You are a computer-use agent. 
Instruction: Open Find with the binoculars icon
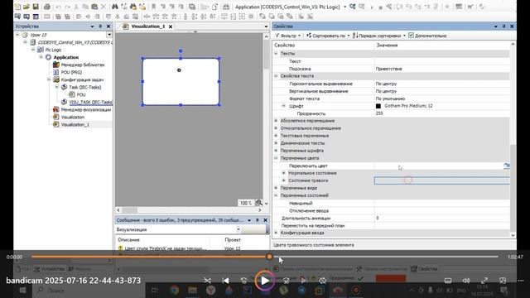[x=115, y=7]
